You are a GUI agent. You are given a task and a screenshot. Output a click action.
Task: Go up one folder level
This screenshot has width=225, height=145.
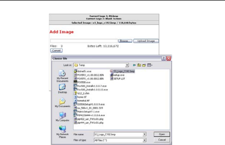click(139, 65)
